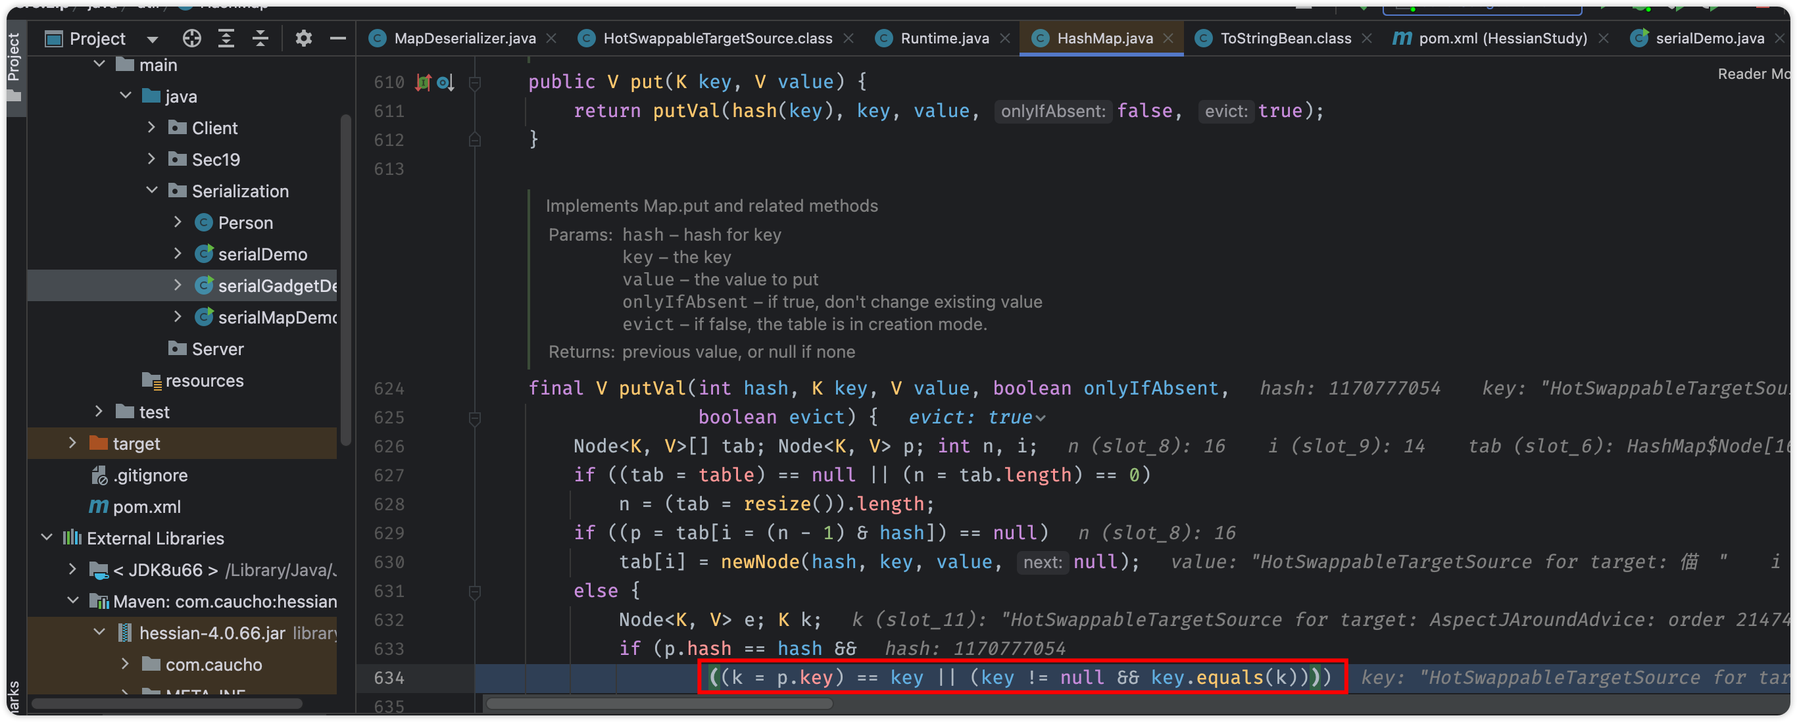Select the resources folder
Viewport: 1797px width, 722px height.
point(205,380)
